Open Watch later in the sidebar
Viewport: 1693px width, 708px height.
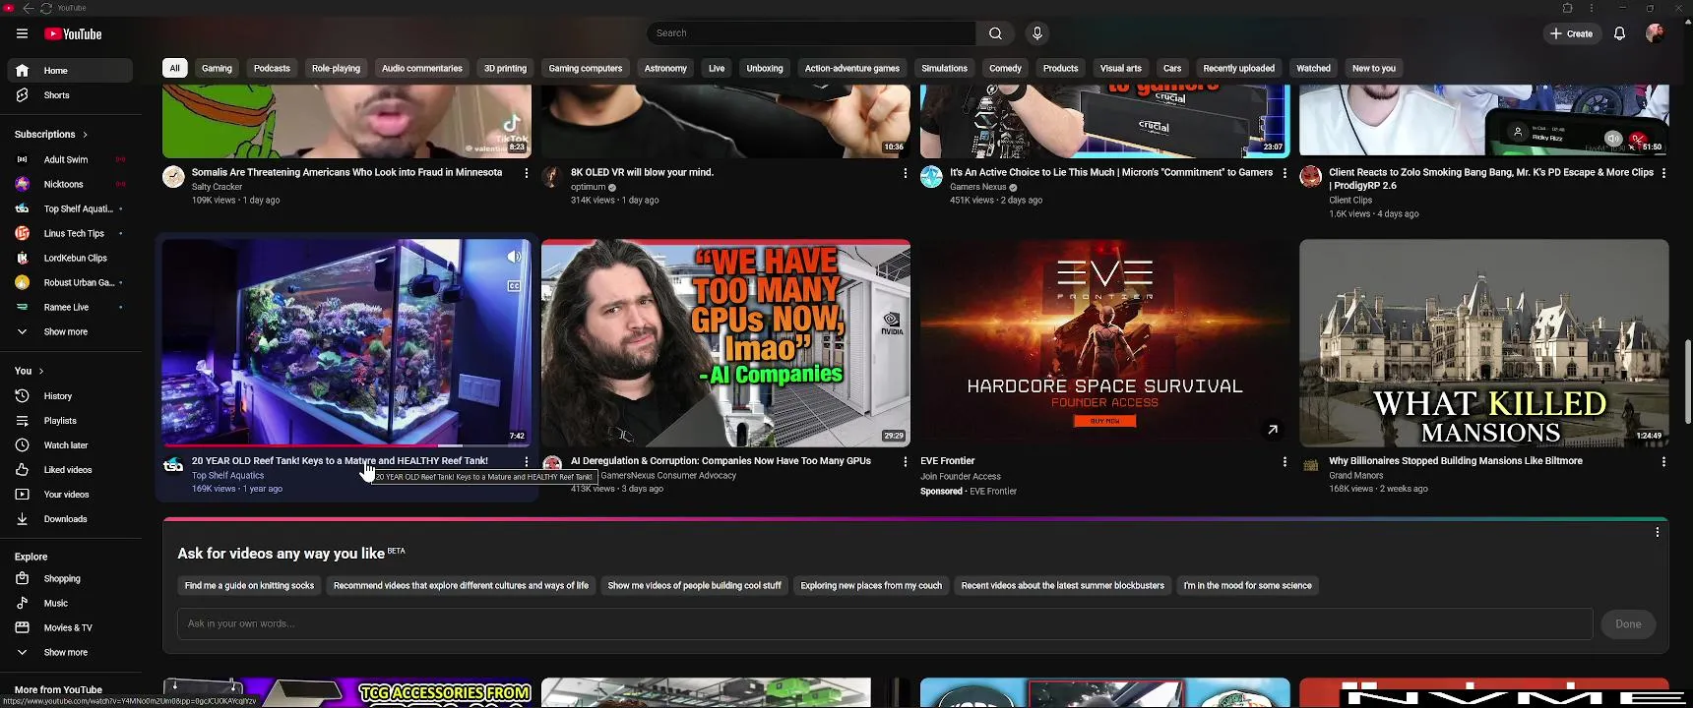tap(69, 445)
